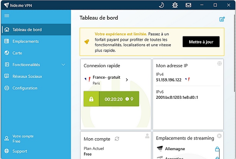Open France - gratuit location chevron
Screen dimensions: 236x159
tap(127, 80)
